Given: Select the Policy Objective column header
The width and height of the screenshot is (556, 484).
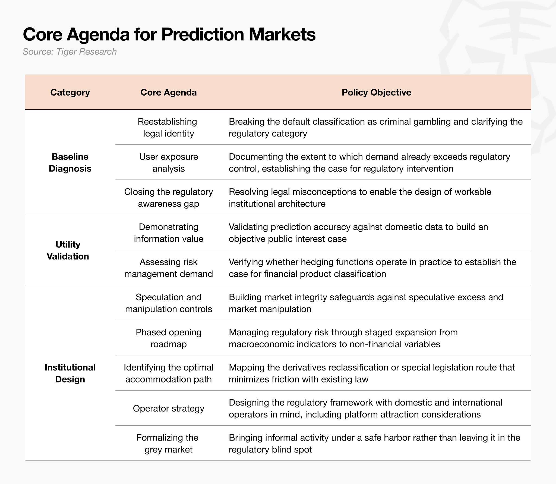Looking at the screenshot, I should [376, 92].
